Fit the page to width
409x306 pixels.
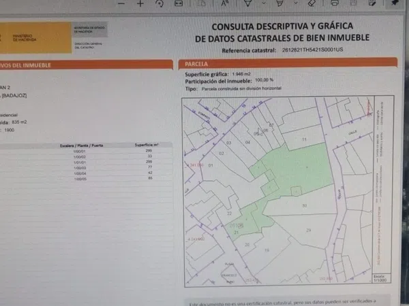(x=179, y=3)
